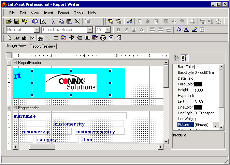This screenshot has height=165, width=230.
Task: Click the Bring to Front icon
Action: [x=111, y=21]
